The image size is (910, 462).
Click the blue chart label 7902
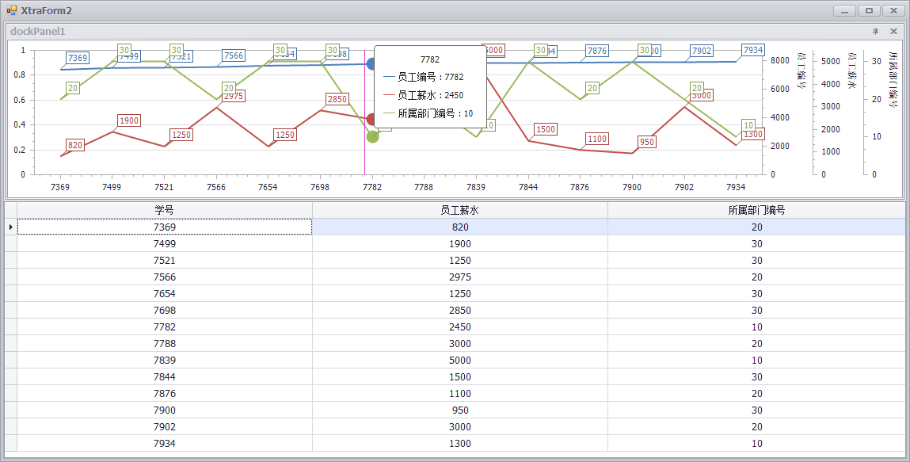(702, 51)
